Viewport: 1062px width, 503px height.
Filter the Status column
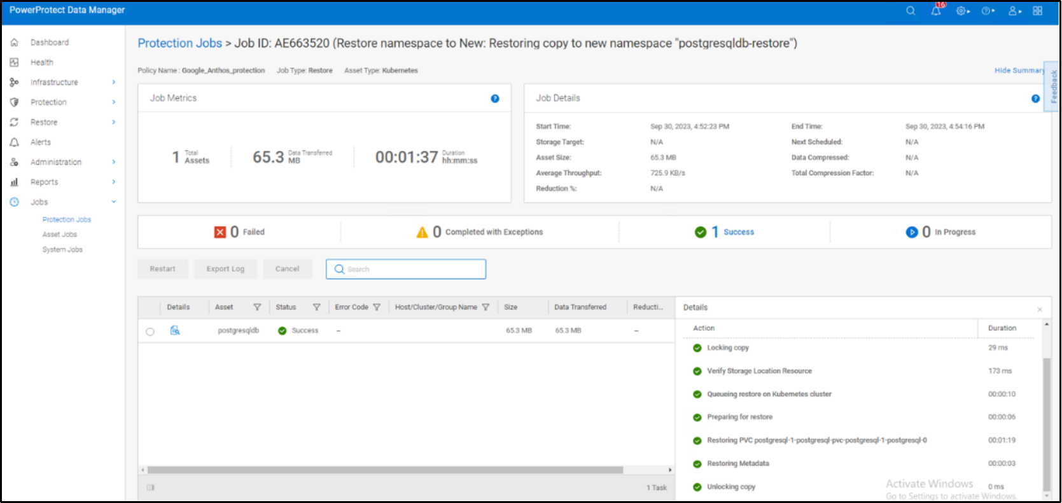pos(316,307)
